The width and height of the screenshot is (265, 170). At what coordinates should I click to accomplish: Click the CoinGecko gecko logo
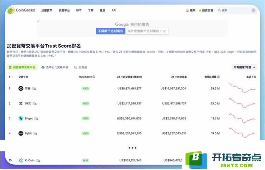pos(11,11)
